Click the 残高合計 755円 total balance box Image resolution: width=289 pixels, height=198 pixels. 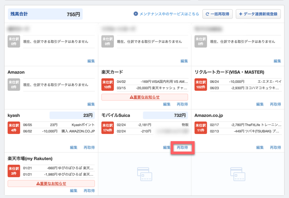[x=45, y=14]
